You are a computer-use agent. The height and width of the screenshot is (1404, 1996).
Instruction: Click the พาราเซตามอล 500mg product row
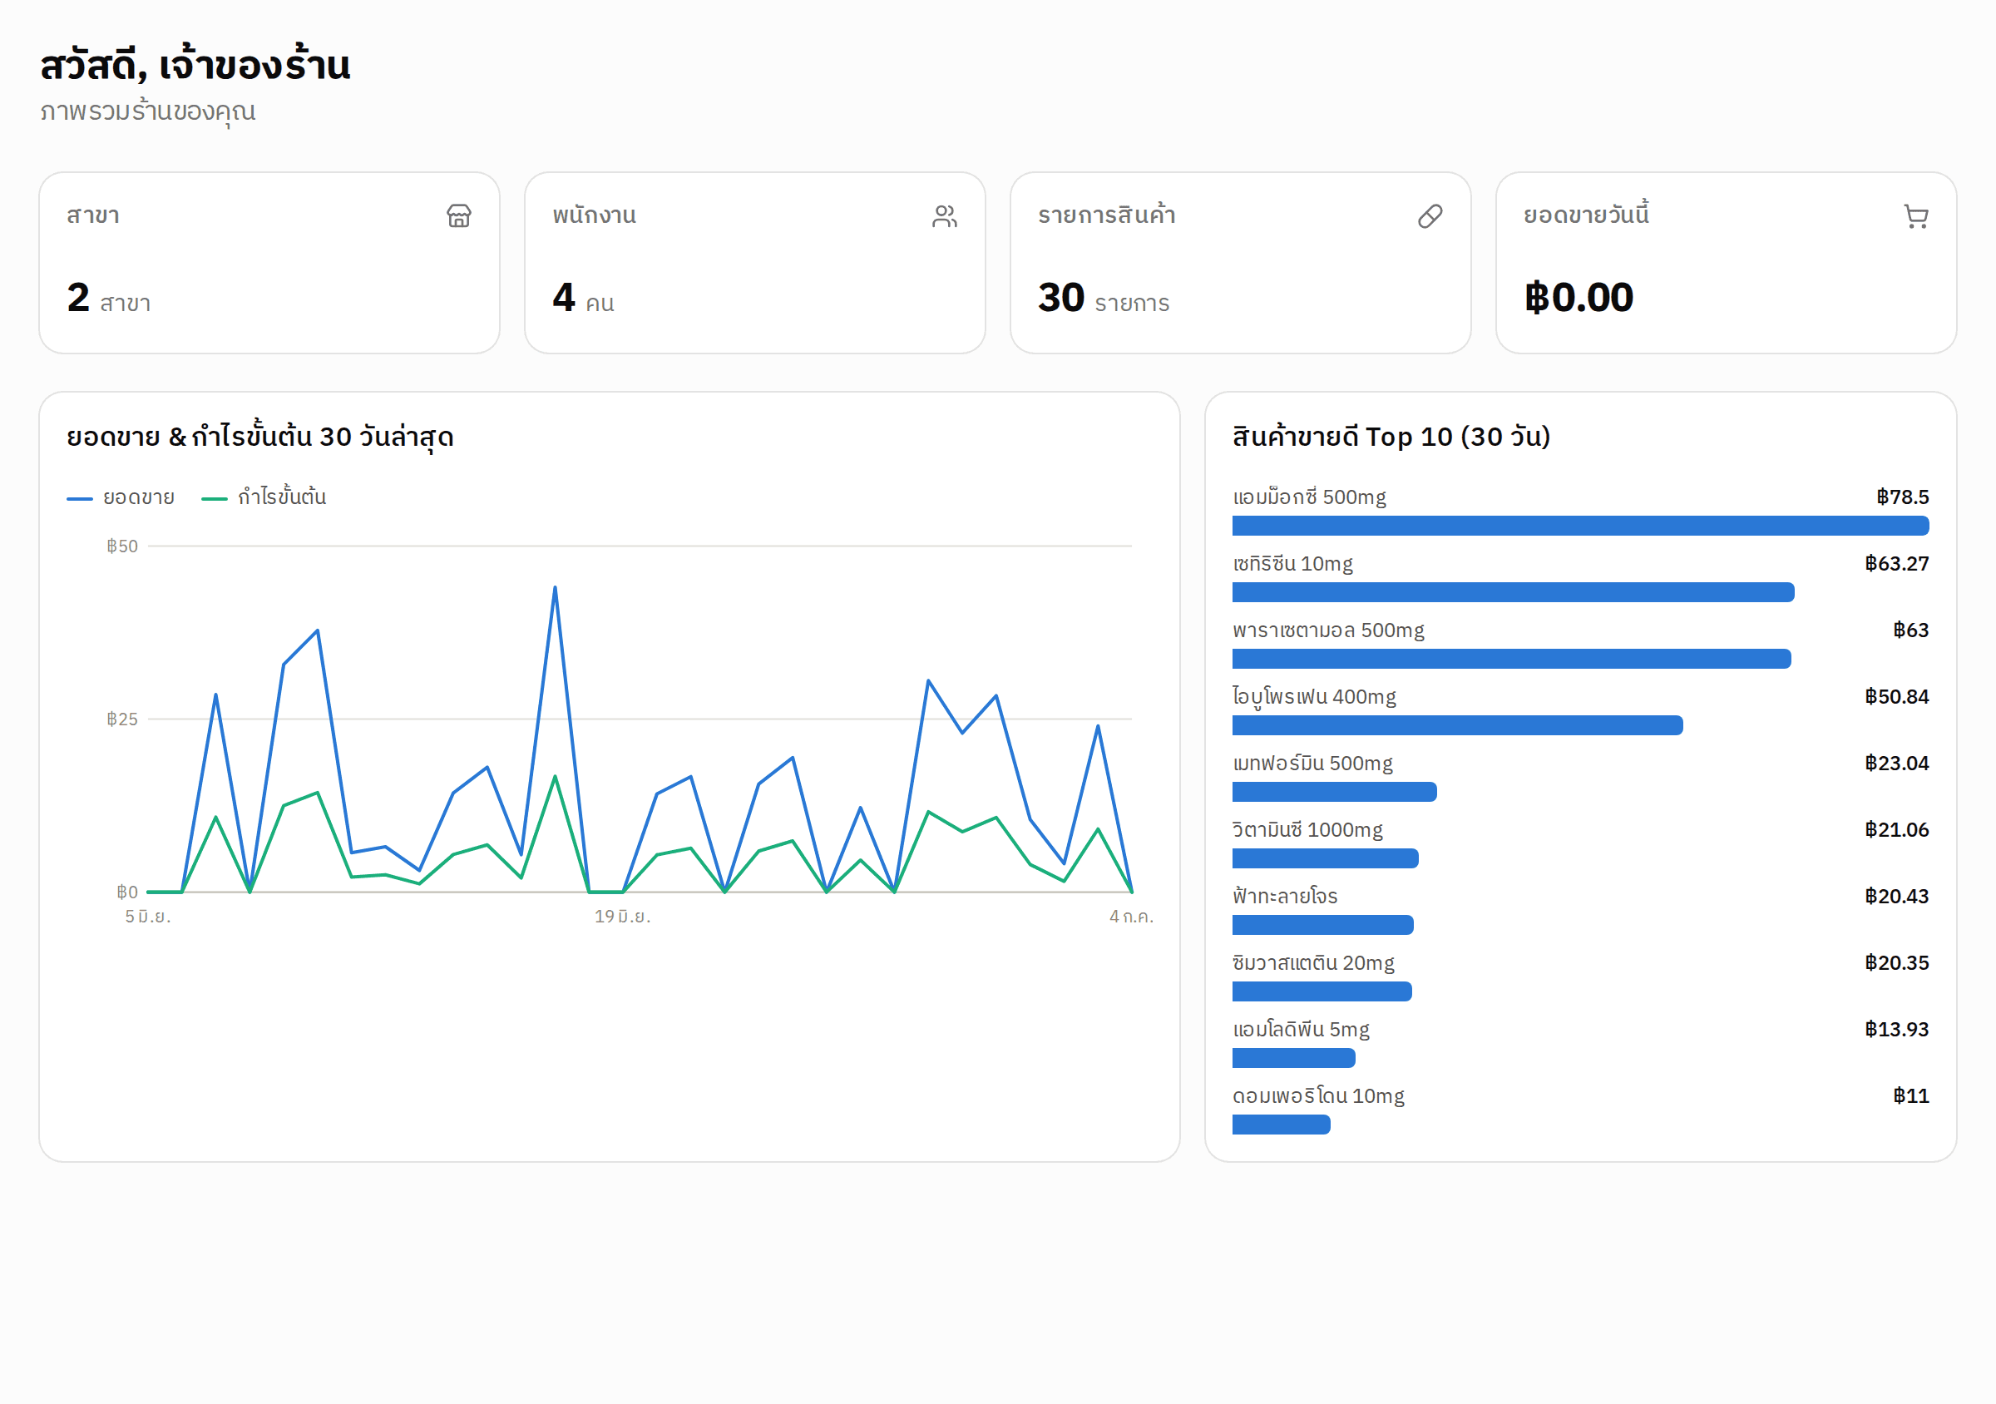1580,644
